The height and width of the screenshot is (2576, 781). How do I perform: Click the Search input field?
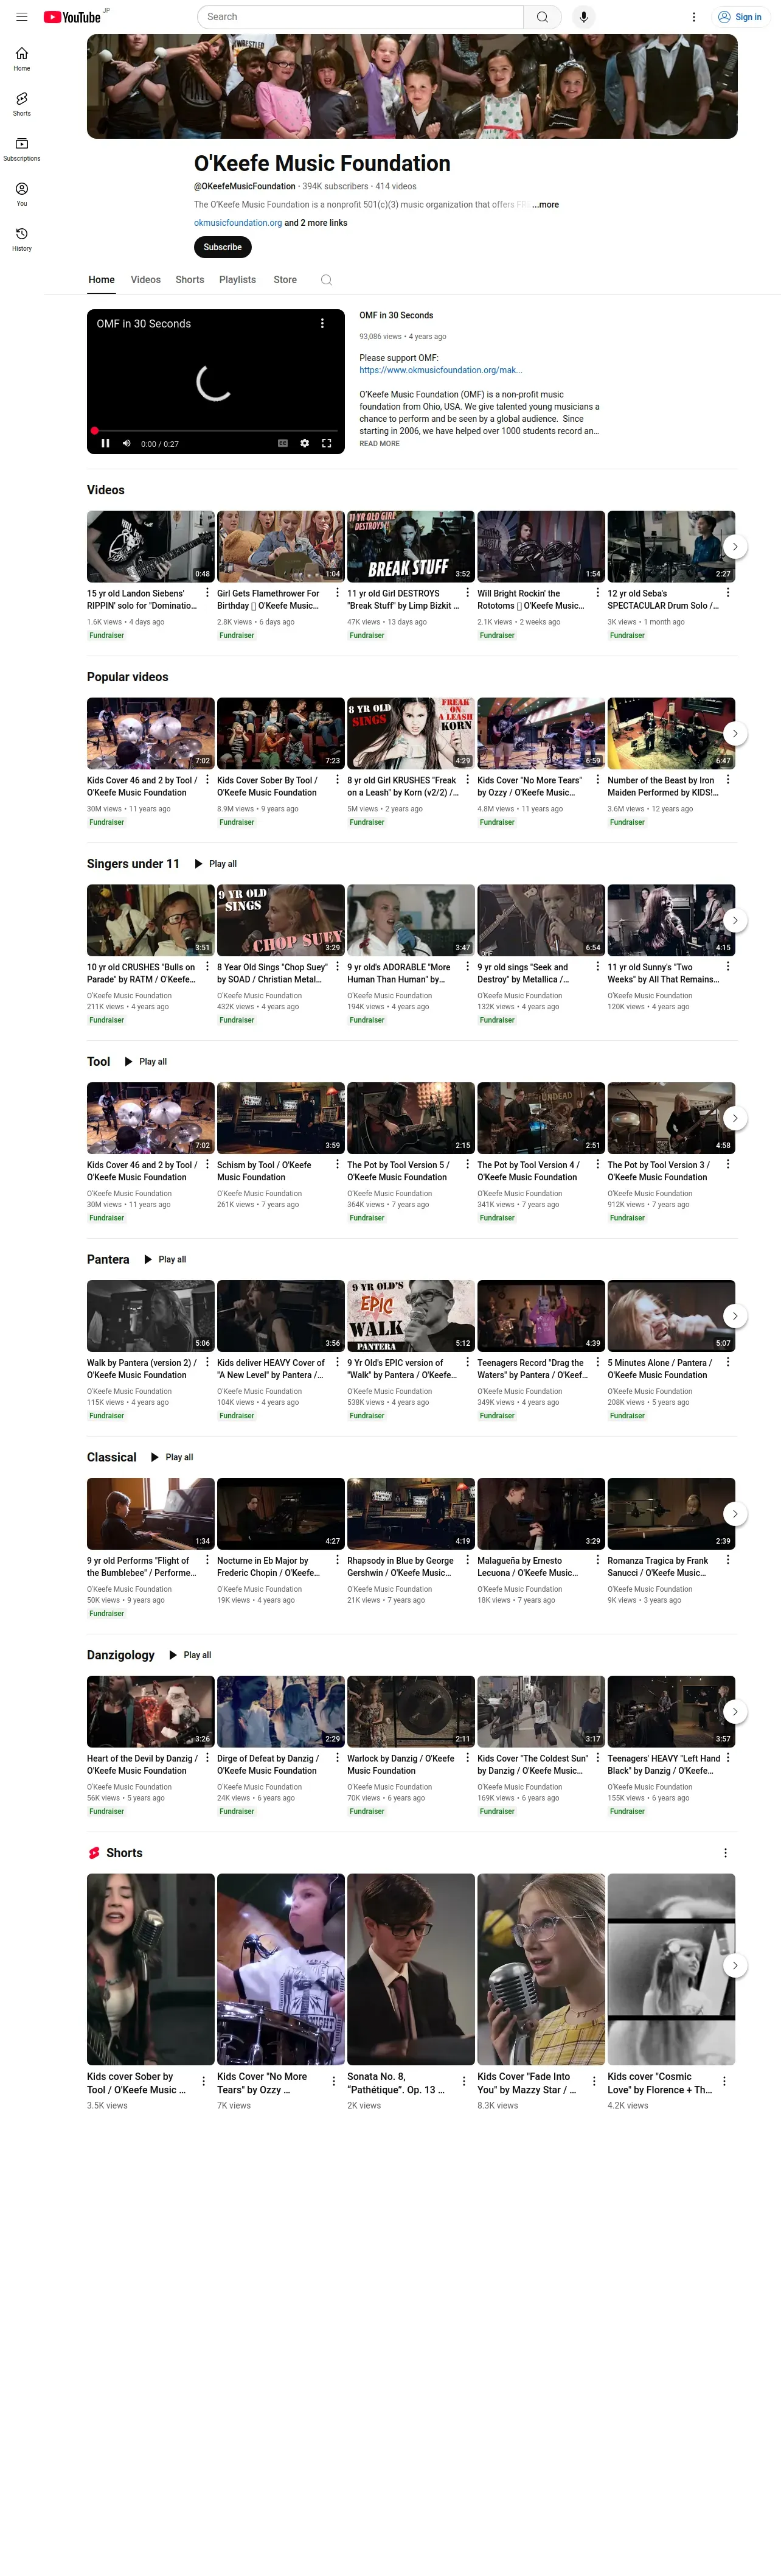point(361,17)
